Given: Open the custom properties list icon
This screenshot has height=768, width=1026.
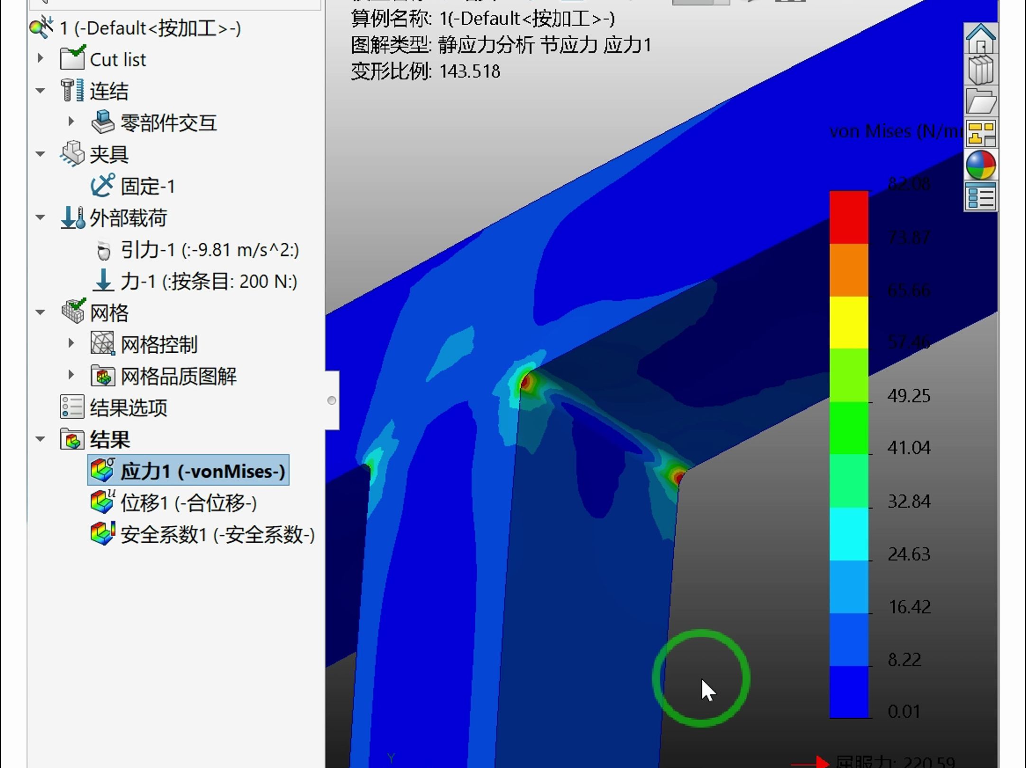Looking at the screenshot, I should click(x=980, y=197).
